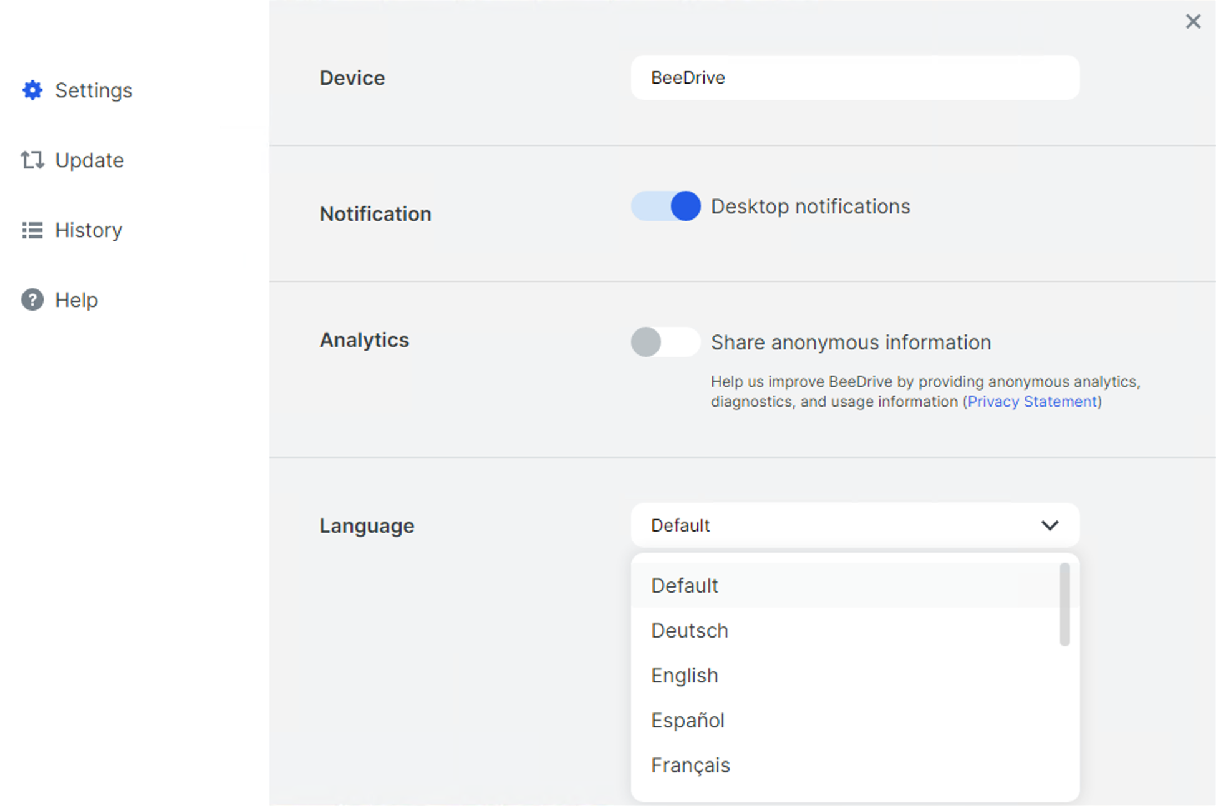Choose English from the language list

coord(846,675)
